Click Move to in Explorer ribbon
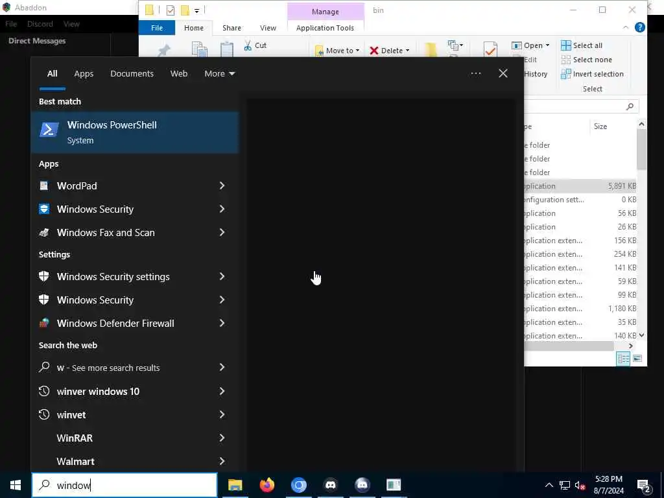Screen dimensions: 664x498 click(337, 51)
